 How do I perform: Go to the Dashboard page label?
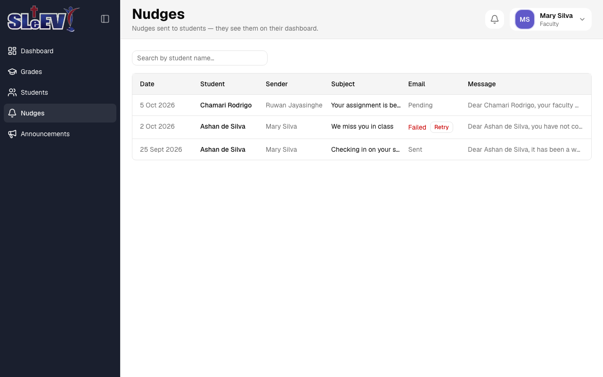37,51
